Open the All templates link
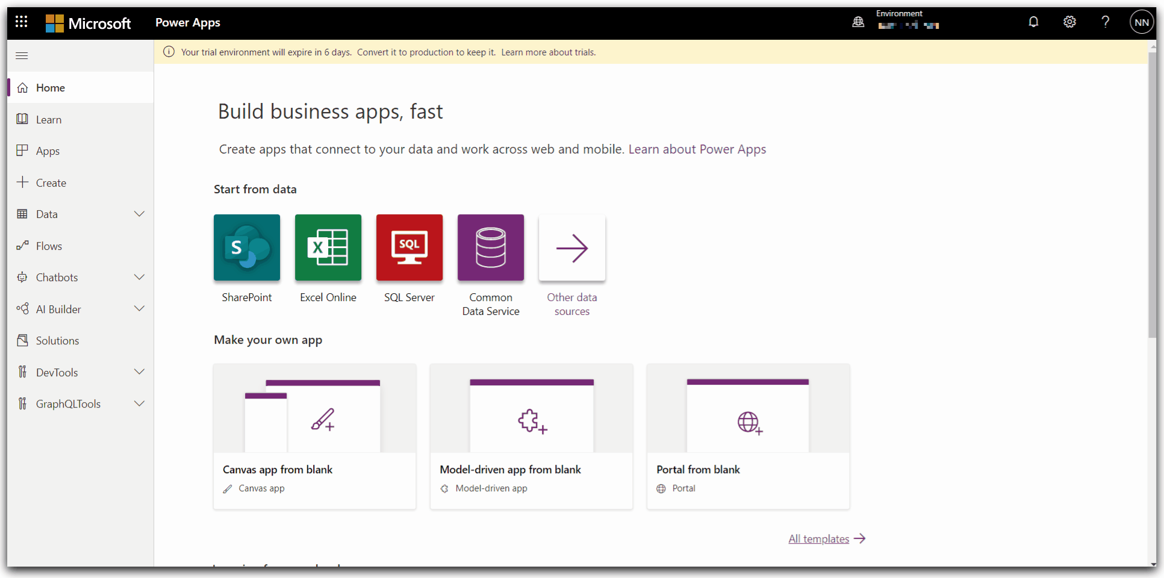Viewport: 1164px width, 578px height. [x=818, y=539]
